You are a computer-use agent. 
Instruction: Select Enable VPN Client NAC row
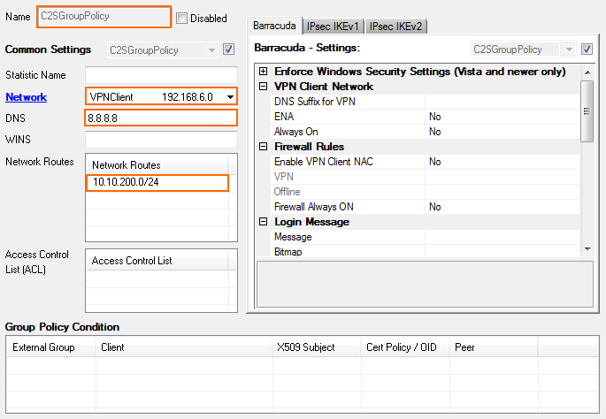pos(426,162)
